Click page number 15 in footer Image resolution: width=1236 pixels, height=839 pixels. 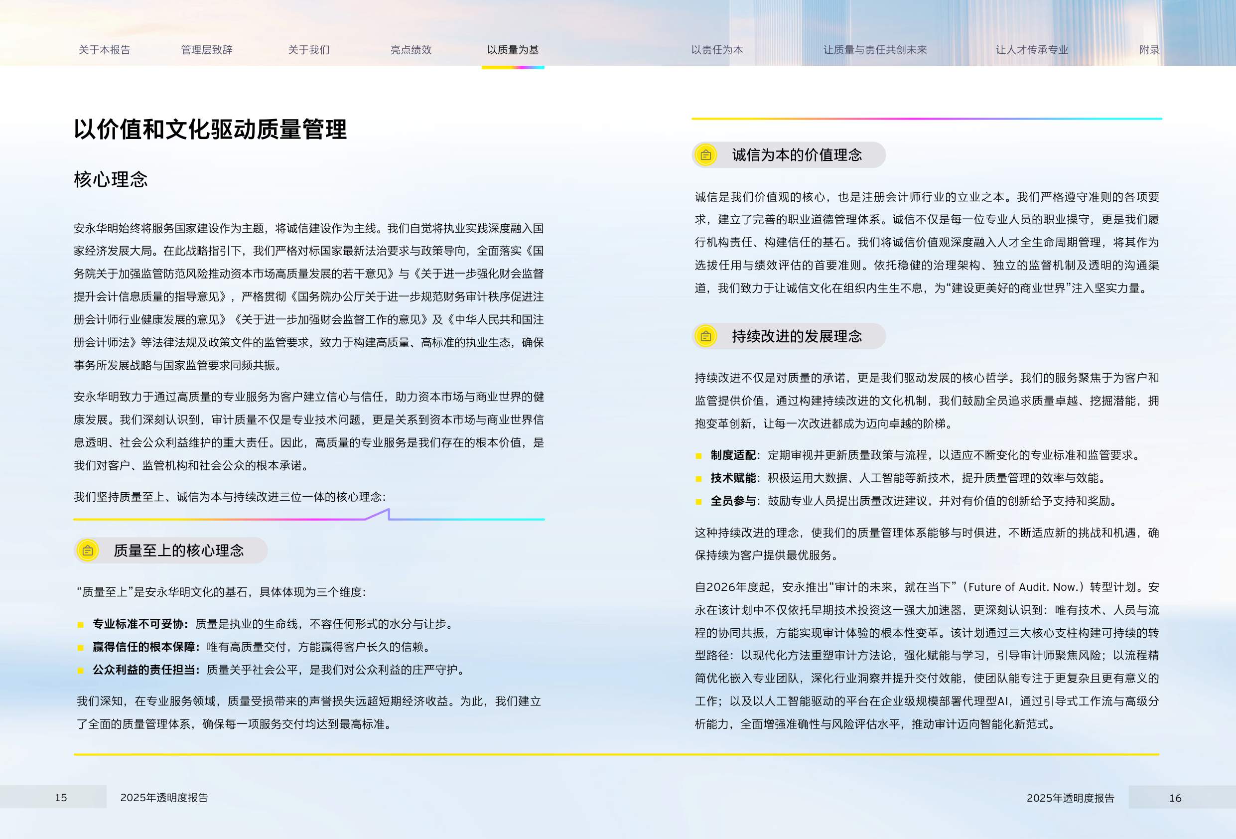pyautogui.click(x=61, y=798)
